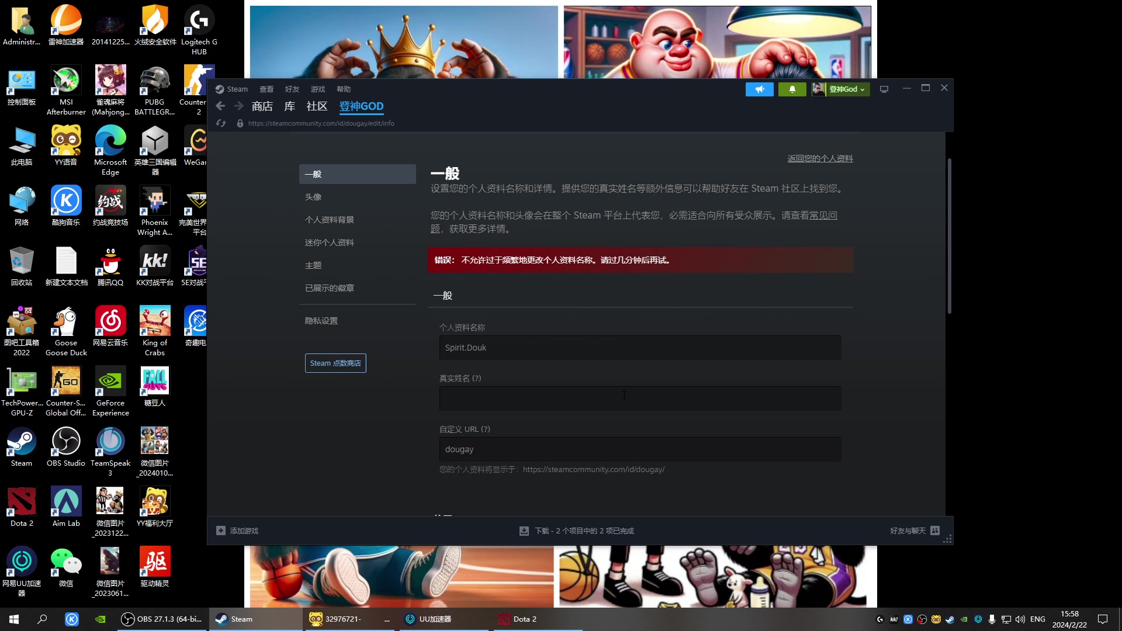
Task: Click the Steam forward navigation arrow
Action: 238,106
